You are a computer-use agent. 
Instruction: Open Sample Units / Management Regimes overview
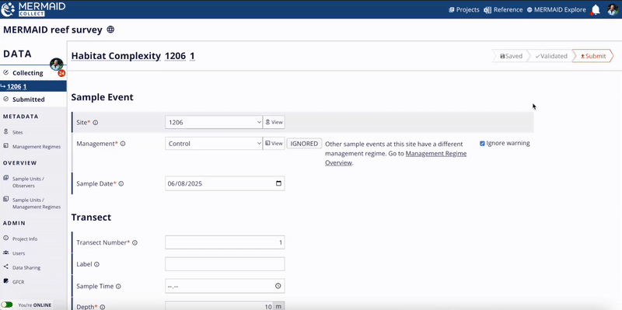37,204
